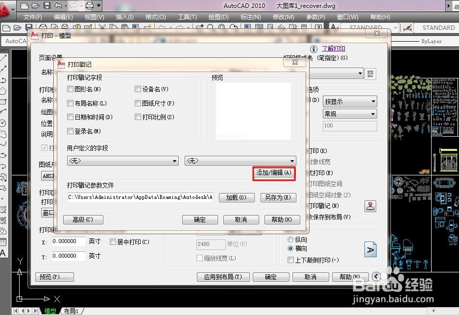Open the 修改(M) menu
Screen dimensions: 459x315
pyautogui.click(x=283, y=17)
